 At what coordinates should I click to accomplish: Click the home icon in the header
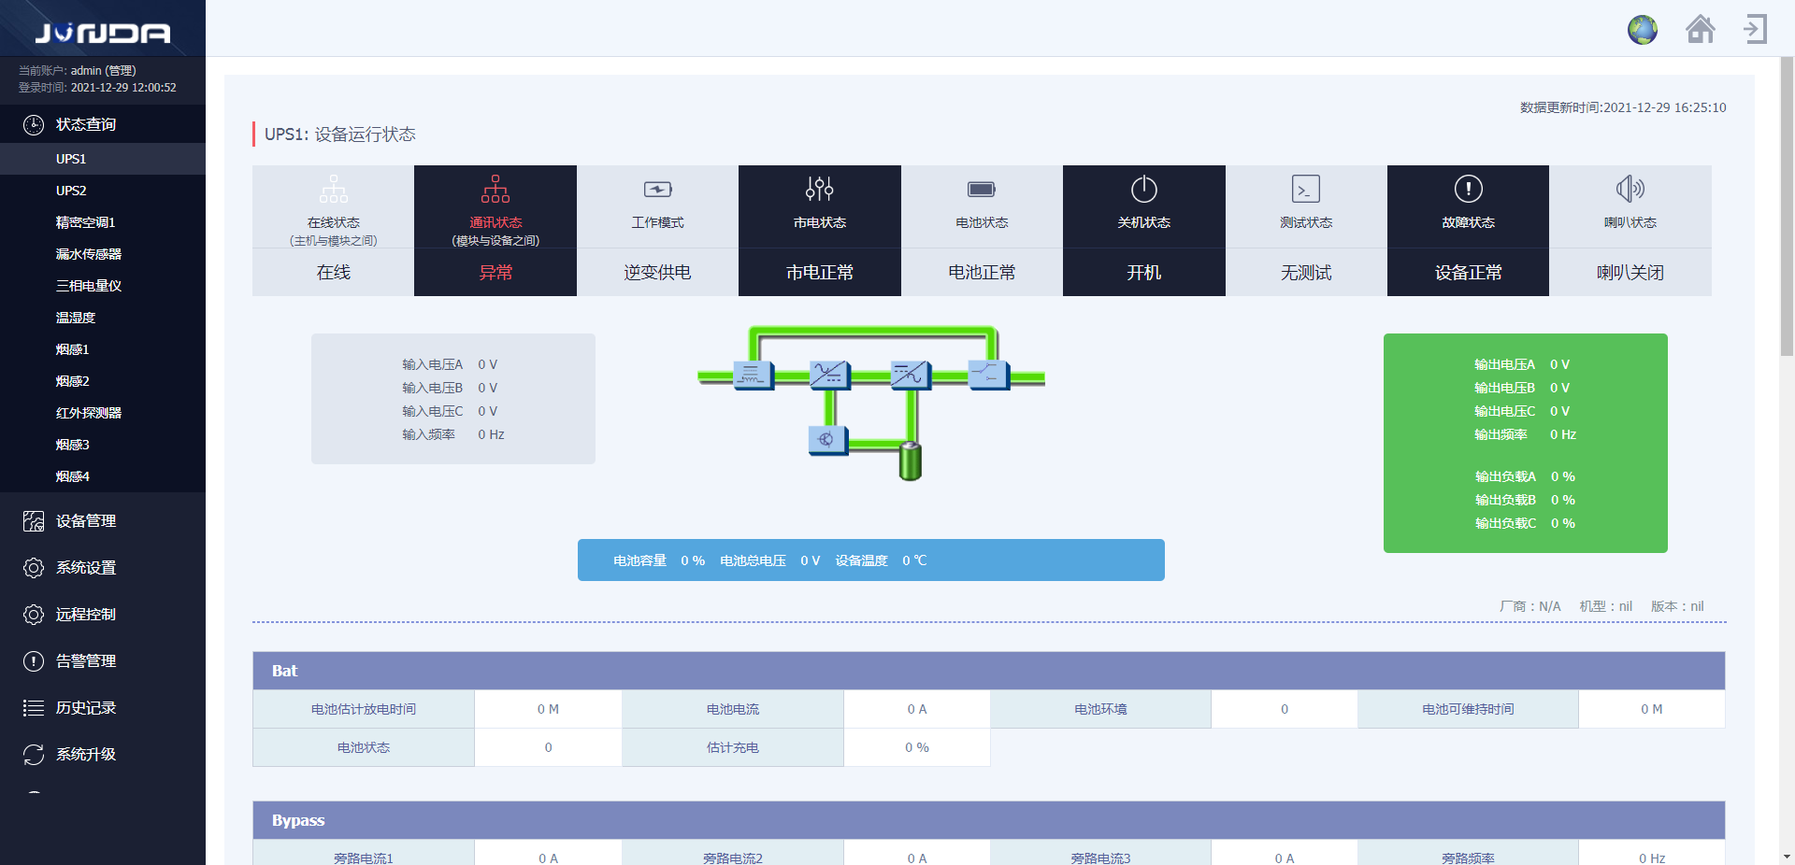coord(1701,30)
